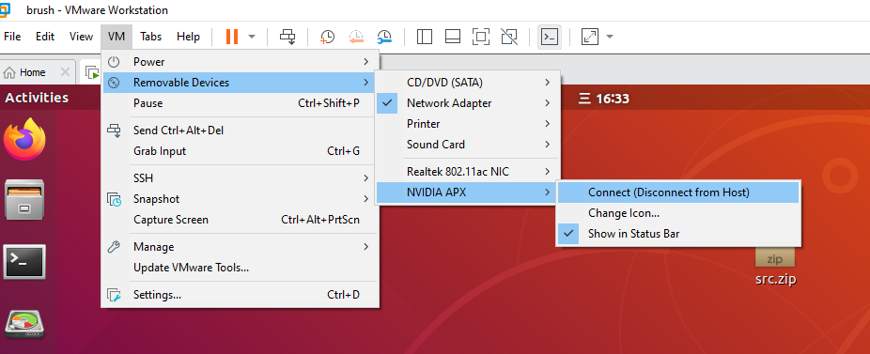Screen dimensions: 870x354
Task: Toggle the library sidebar panel icon
Action: click(x=425, y=37)
